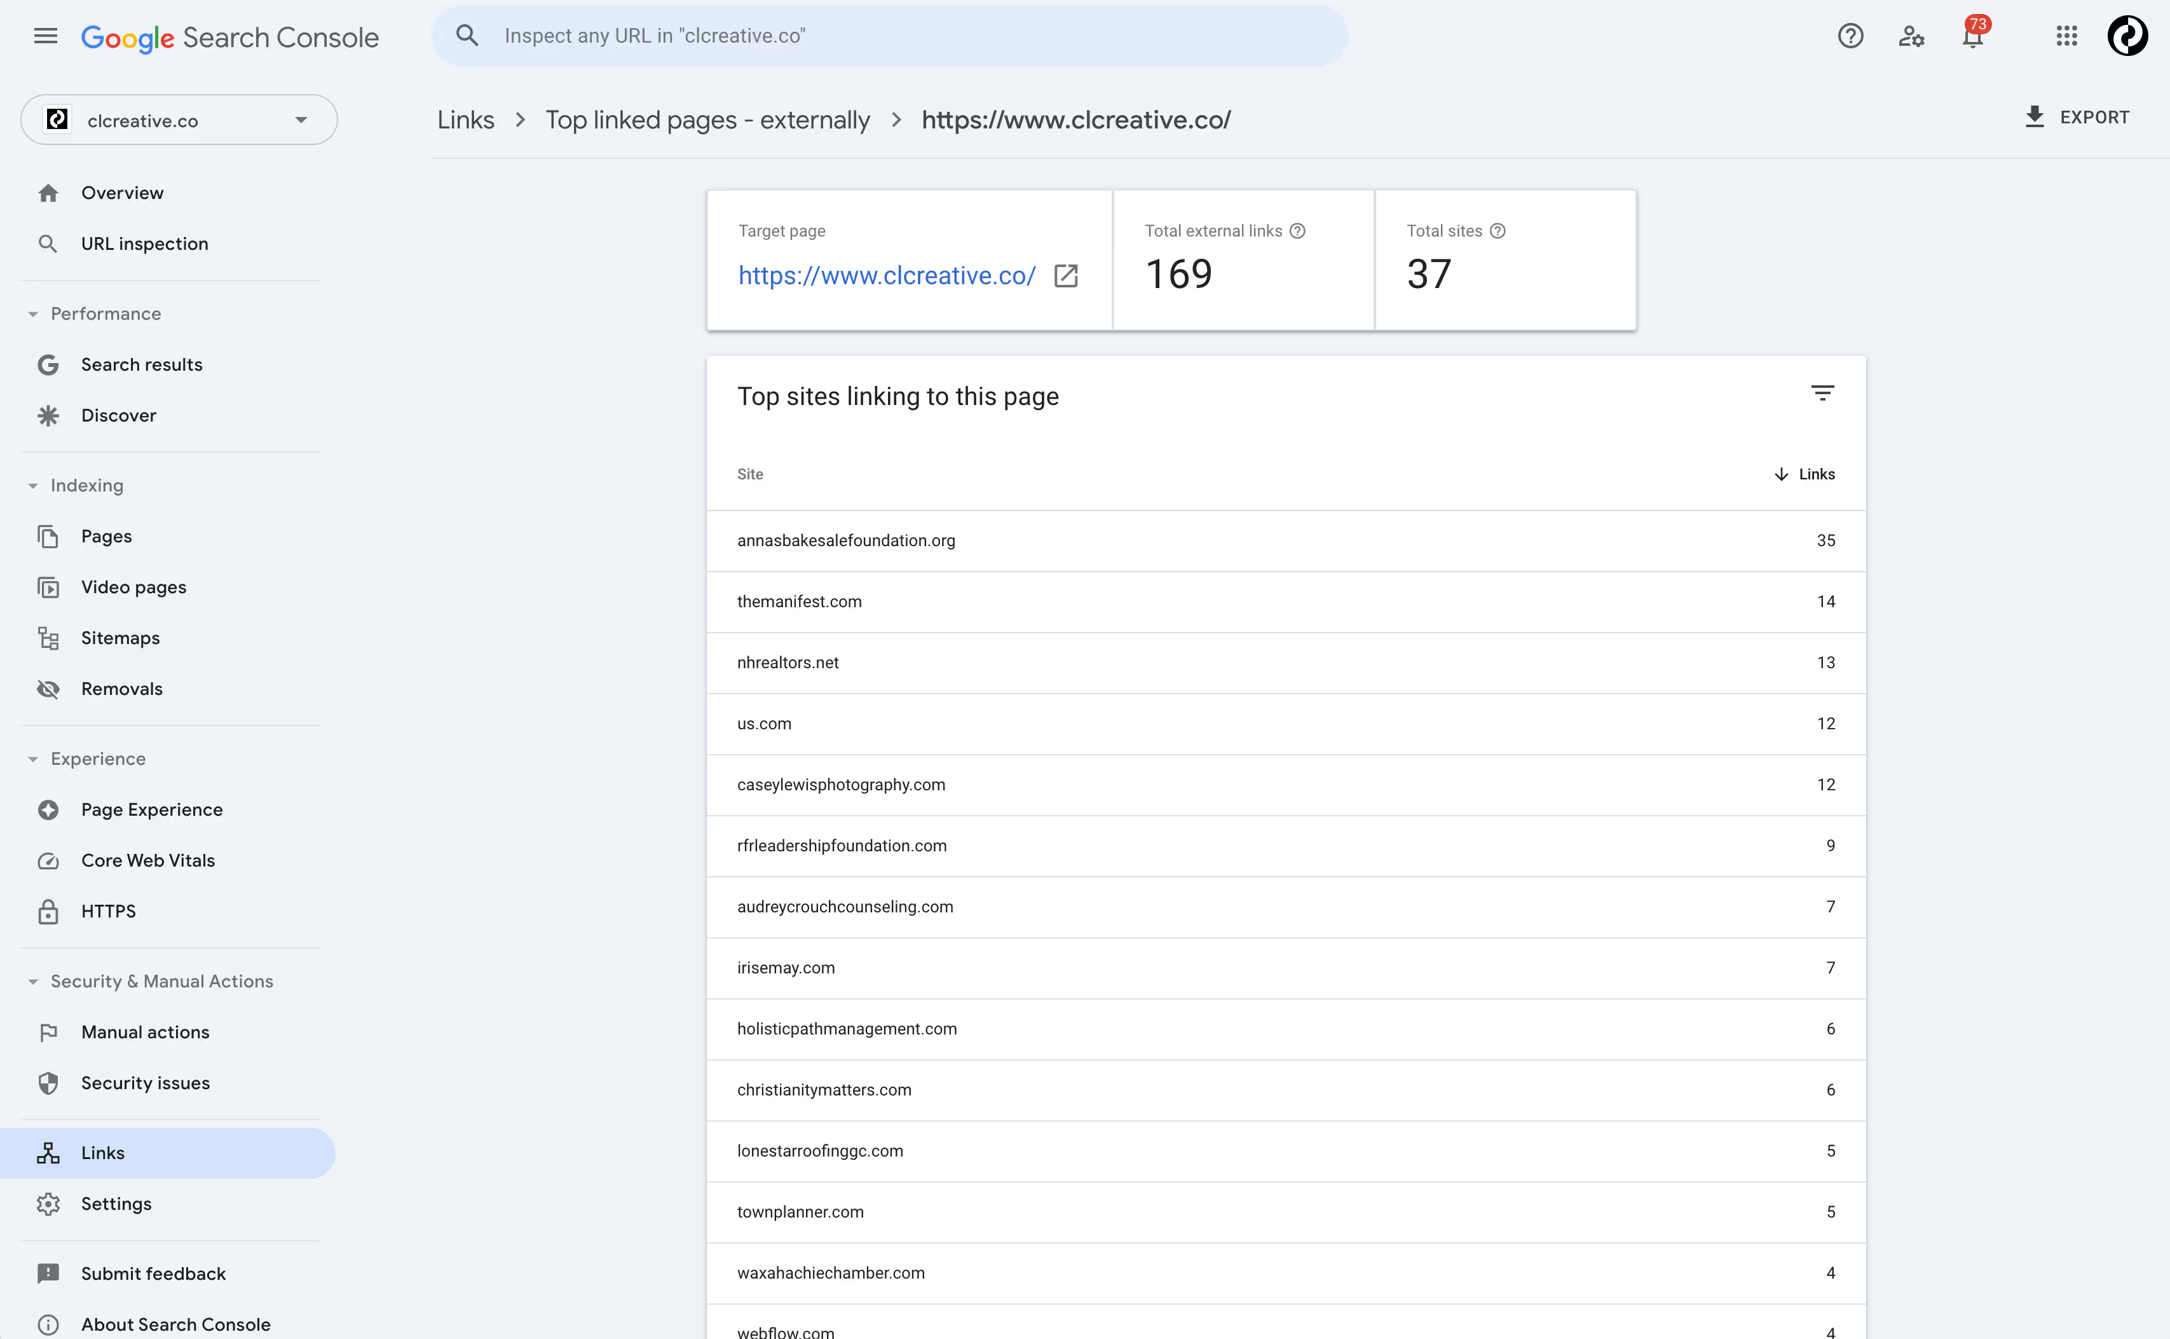This screenshot has height=1339, width=2170.
Task: Open the Google apps grid
Action: pyautogui.click(x=2066, y=36)
